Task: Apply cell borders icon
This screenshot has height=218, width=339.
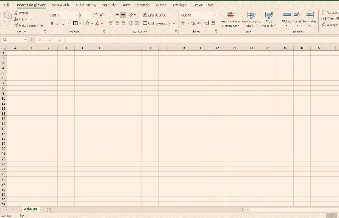Action: 75,23
